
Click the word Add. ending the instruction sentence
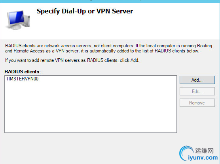(135, 60)
